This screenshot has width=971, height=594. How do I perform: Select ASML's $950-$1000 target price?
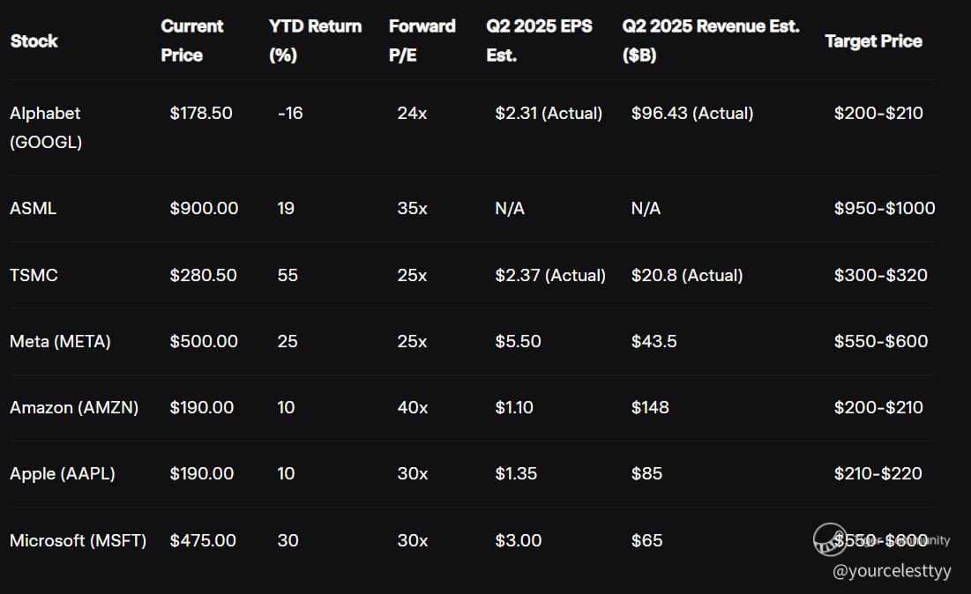885,208
